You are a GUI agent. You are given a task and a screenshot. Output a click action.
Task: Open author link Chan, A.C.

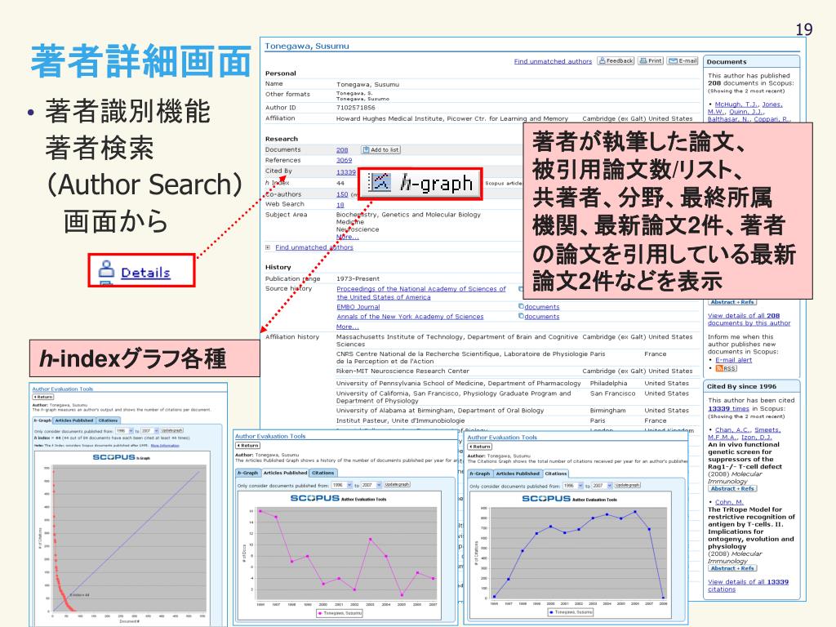click(732, 429)
